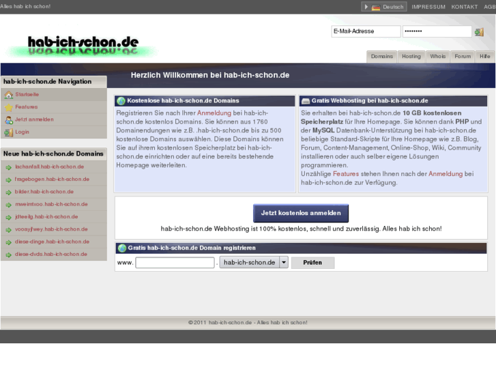Click globe icon in Gratis Domain registrieren header
The width and height of the screenshot is (496, 372).
[x=122, y=248]
